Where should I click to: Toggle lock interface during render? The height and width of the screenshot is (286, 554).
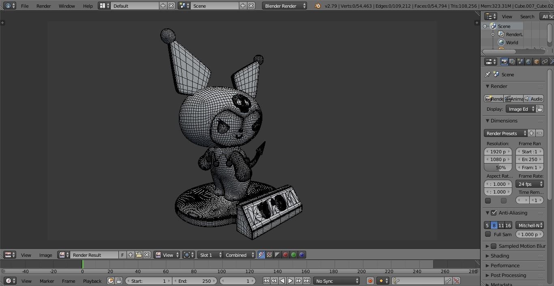point(539,109)
